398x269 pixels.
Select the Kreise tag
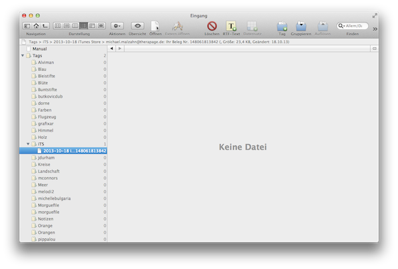tap(63, 165)
